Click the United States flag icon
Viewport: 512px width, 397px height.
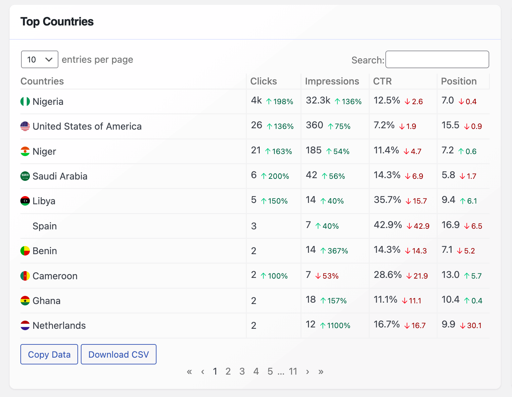tap(25, 126)
